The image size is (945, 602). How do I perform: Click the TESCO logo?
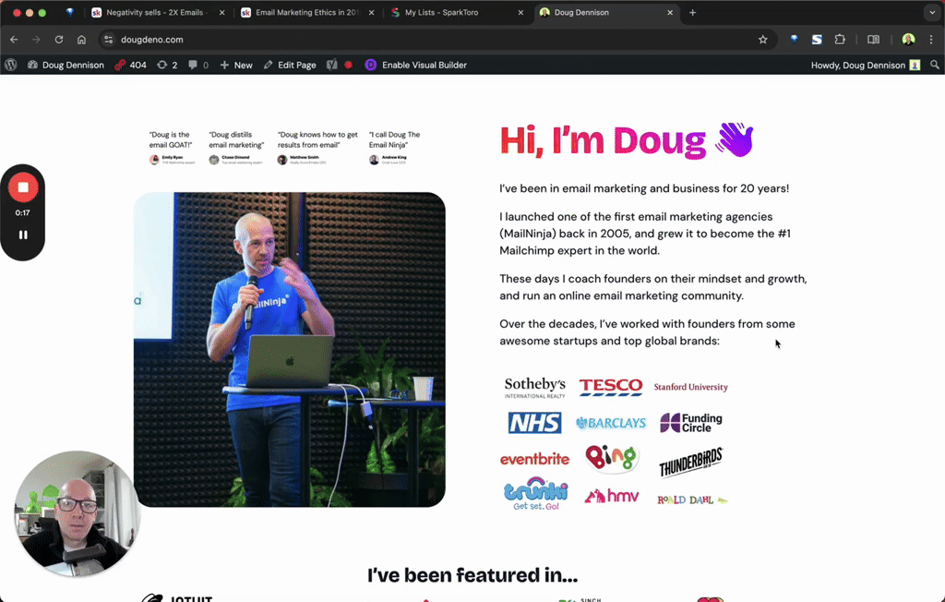point(611,387)
